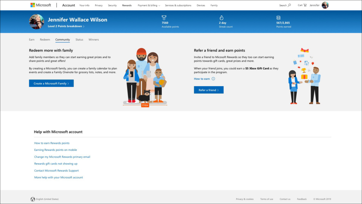The height and width of the screenshot is (204, 362).
Task: Open the Privacy menu item
Action: (99, 5)
